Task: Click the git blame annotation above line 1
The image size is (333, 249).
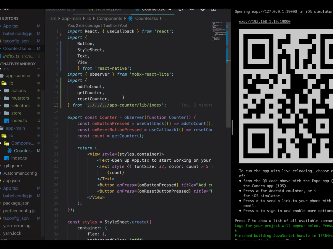Action: tap(97, 26)
